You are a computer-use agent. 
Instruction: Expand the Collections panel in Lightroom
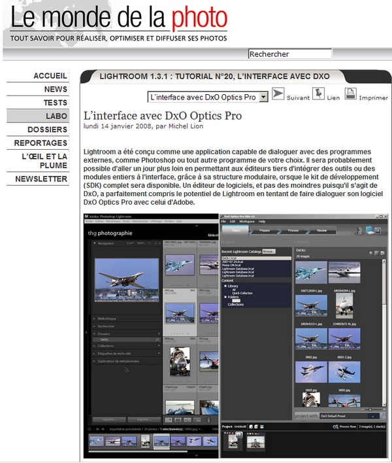[95, 346]
